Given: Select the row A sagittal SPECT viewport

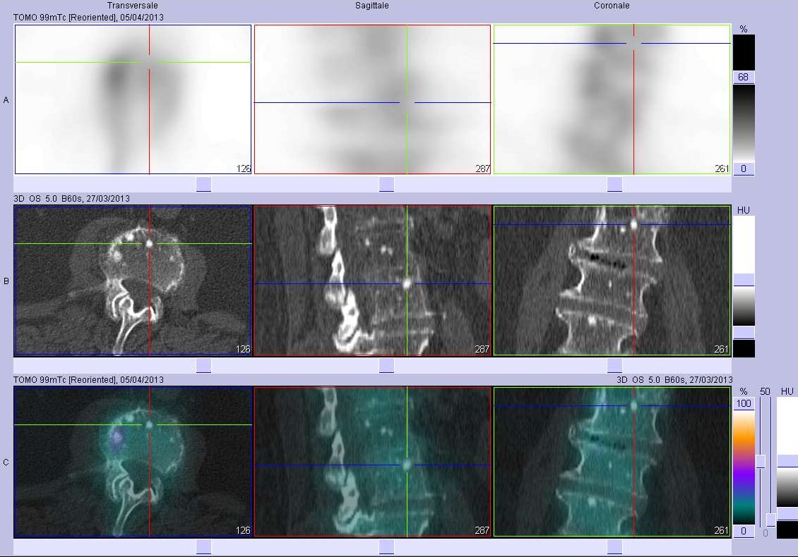Looking at the screenshot, I should pyautogui.click(x=372, y=99).
